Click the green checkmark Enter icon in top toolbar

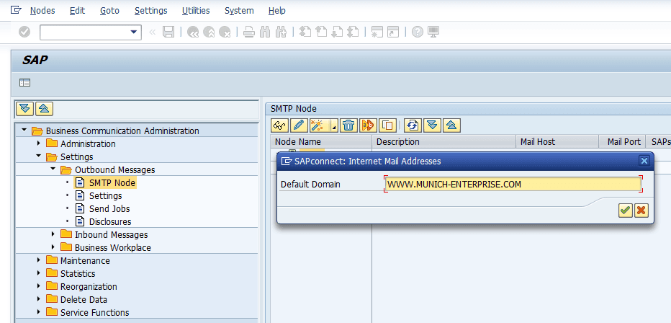(x=24, y=32)
